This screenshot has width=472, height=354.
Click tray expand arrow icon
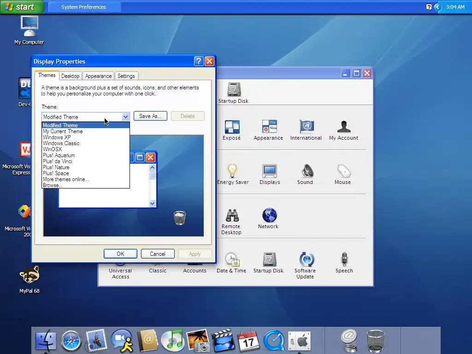pyautogui.click(x=438, y=7)
